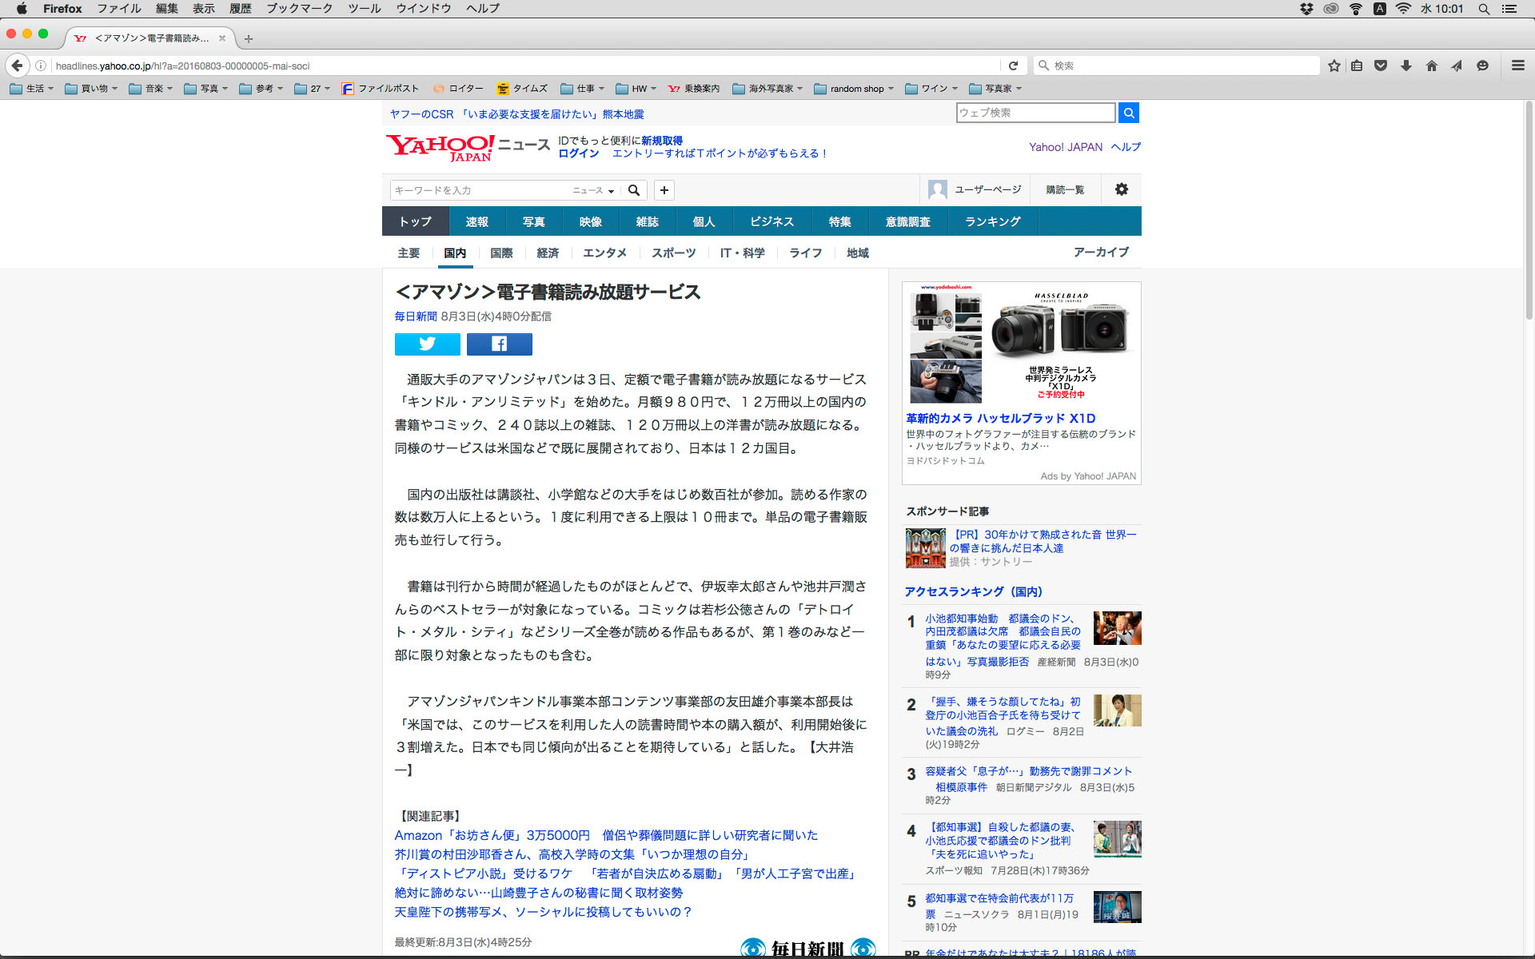Click the plus button beside keyword search
The height and width of the screenshot is (959, 1535).
click(664, 190)
